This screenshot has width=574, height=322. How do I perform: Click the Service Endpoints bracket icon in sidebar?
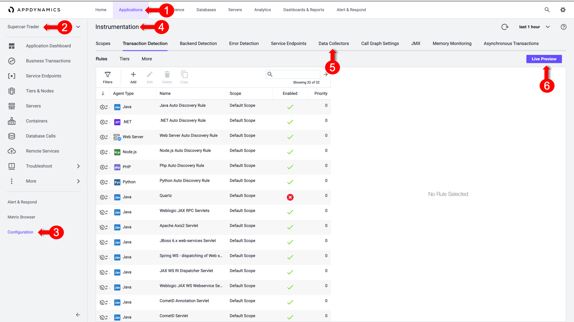pyautogui.click(x=12, y=76)
